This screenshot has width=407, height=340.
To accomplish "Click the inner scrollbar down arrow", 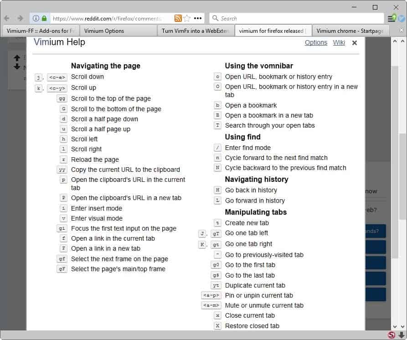I will (x=395, y=326).
